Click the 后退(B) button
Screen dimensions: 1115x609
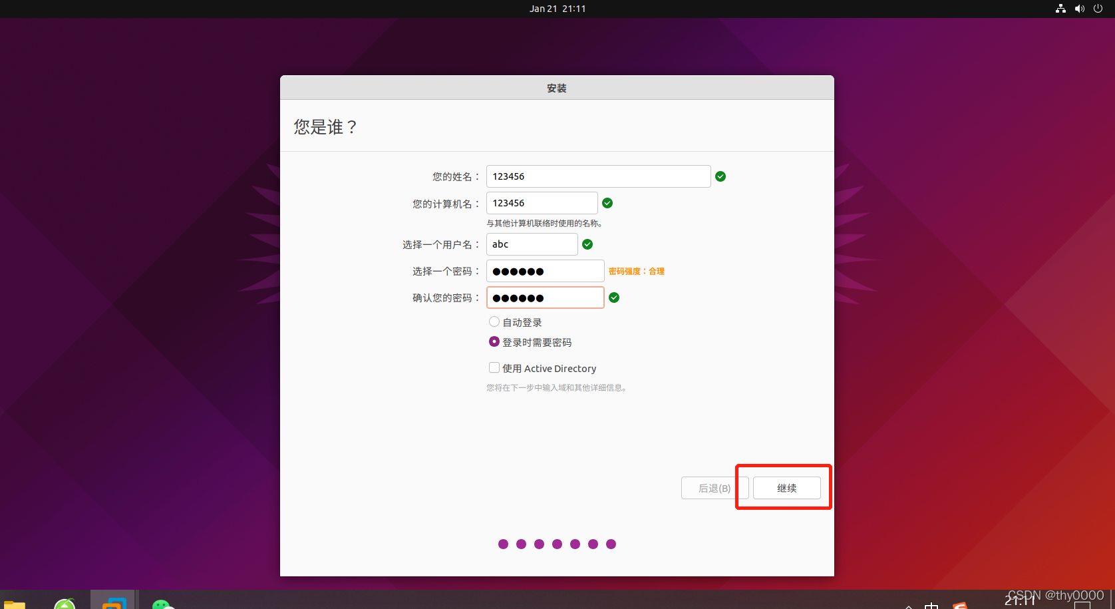click(x=714, y=487)
